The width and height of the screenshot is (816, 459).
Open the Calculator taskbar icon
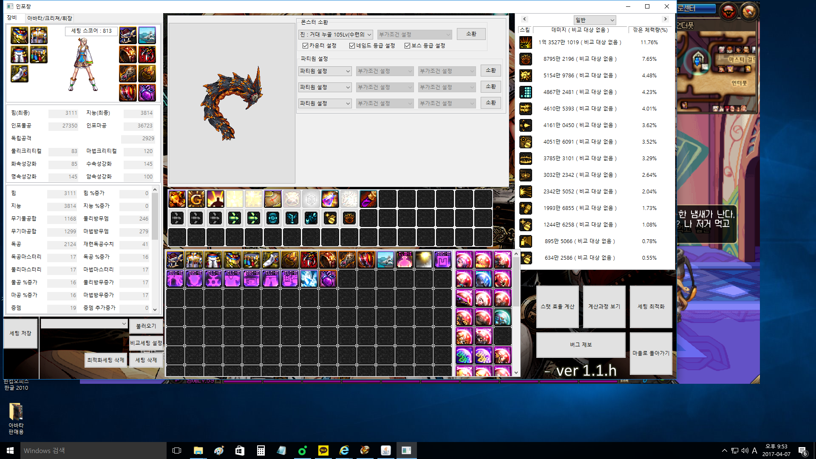pos(261,450)
